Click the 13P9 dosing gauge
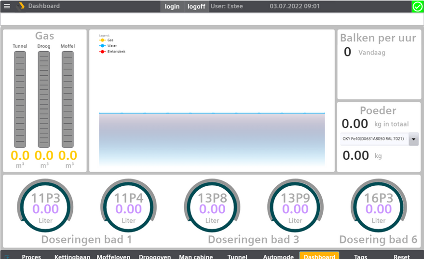424x259 pixels. point(295,206)
